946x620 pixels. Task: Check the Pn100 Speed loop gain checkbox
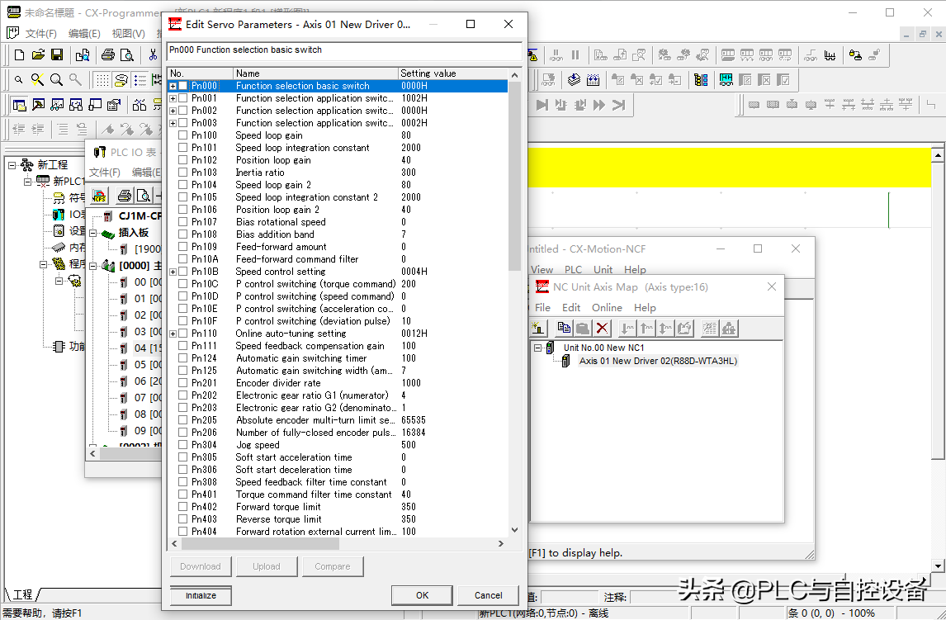coord(182,135)
